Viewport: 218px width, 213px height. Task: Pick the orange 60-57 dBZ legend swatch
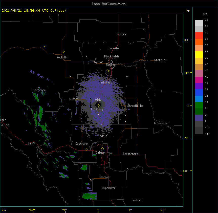click(199, 42)
